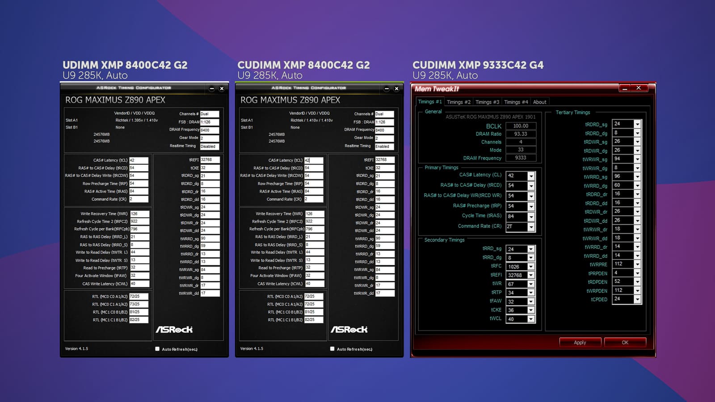Expand tCPDED tertiary timing dropdown

[637, 299]
